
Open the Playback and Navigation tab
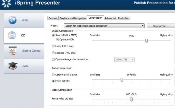tap(73, 18)
